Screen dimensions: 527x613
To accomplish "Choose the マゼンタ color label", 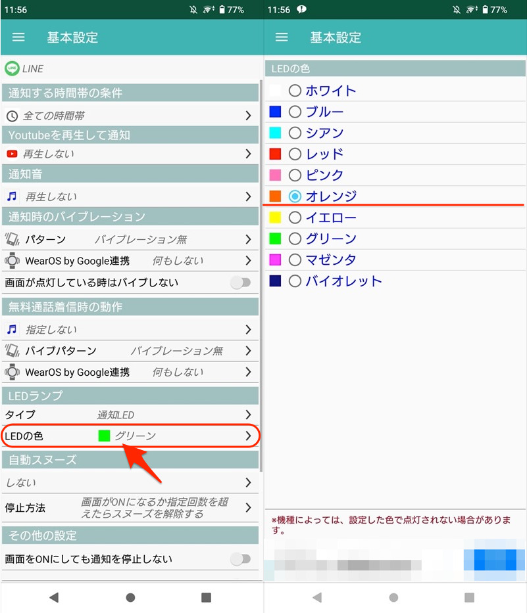I will (x=331, y=260).
